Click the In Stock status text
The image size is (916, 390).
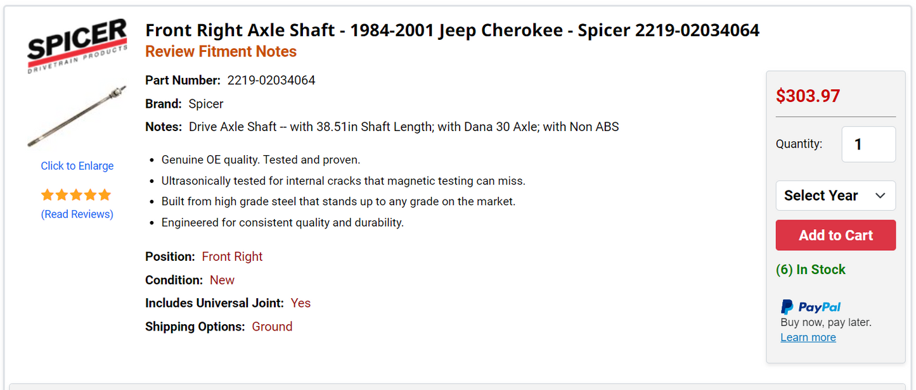click(x=812, y=269)
